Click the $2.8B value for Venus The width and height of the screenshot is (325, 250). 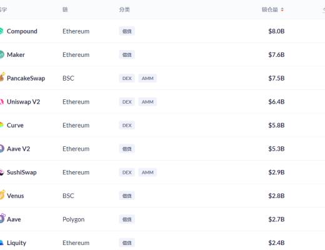(x=276, y=196)
